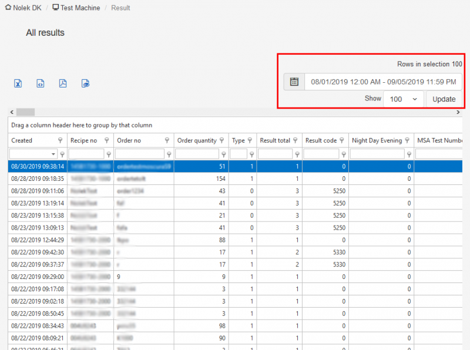Select row created 08/22/2019 08:34:43
The image size is (470, 350).
pyautogui.click(x=235, y=326)
